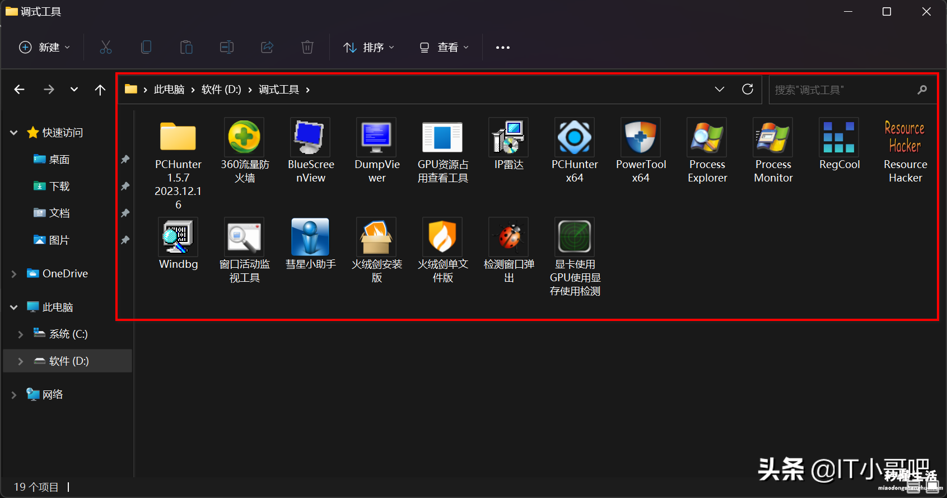The image size is (947, 498).
Task: Select the 显卡使用GPU使用显存使用检测 icon
Action: 575,237
